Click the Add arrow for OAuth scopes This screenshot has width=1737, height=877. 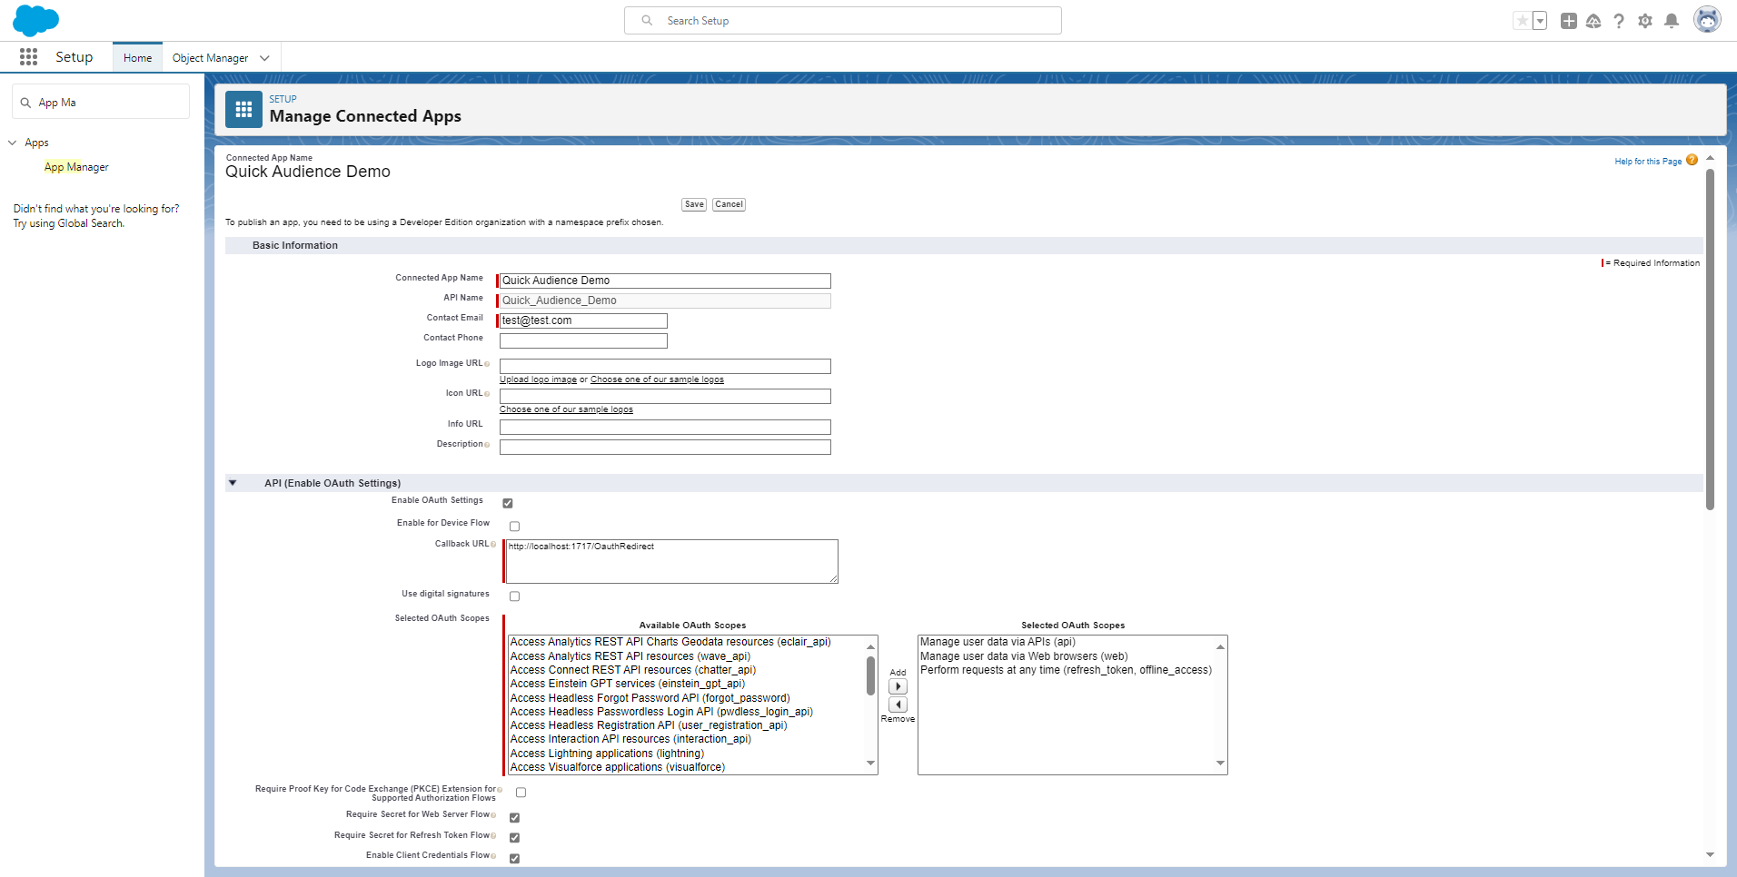pos(898,687)
